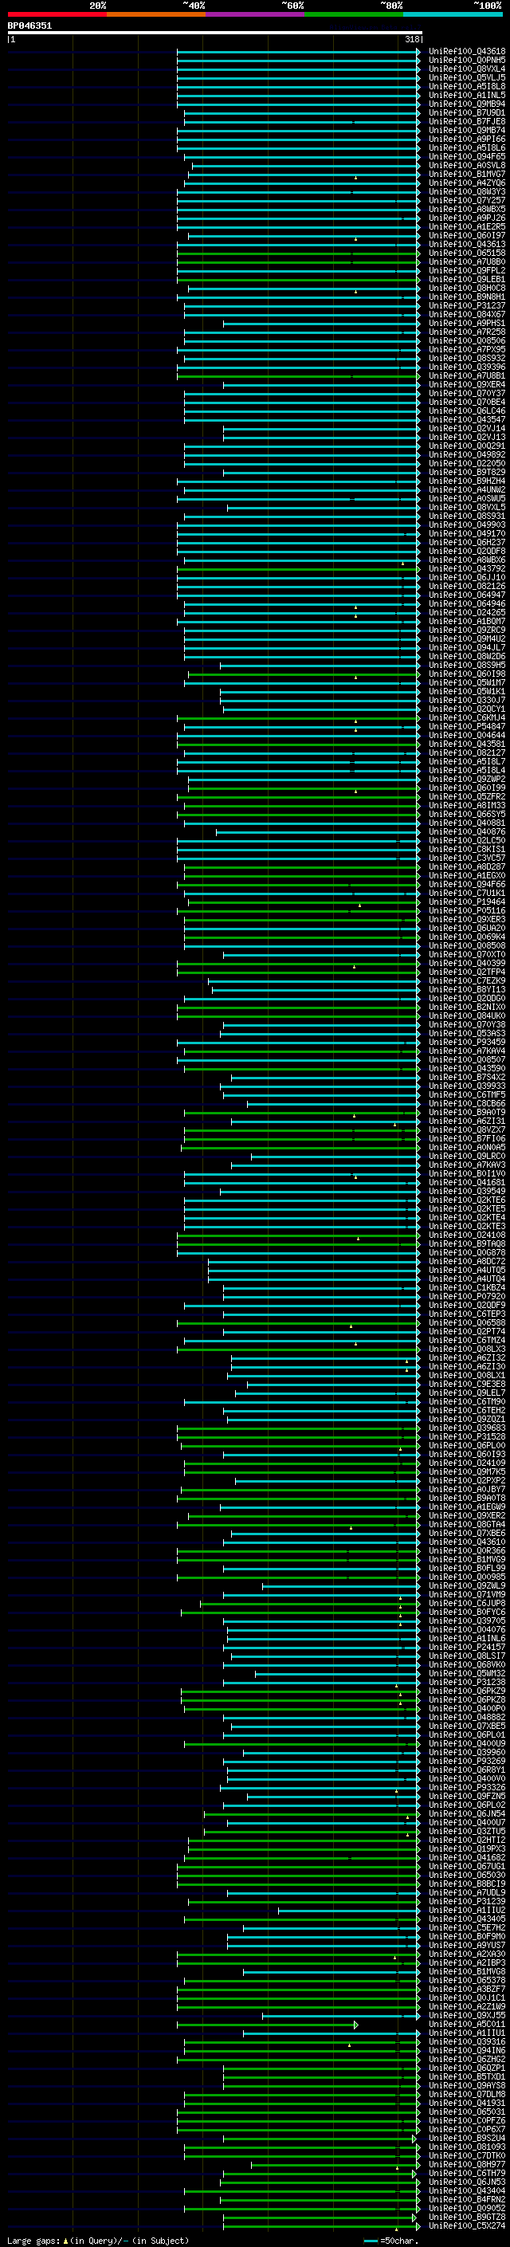Open hit UniRef100_Q70XT0
Image resolution: width=510 pixels, height=2247 pixels.
[x=466, y=955]
